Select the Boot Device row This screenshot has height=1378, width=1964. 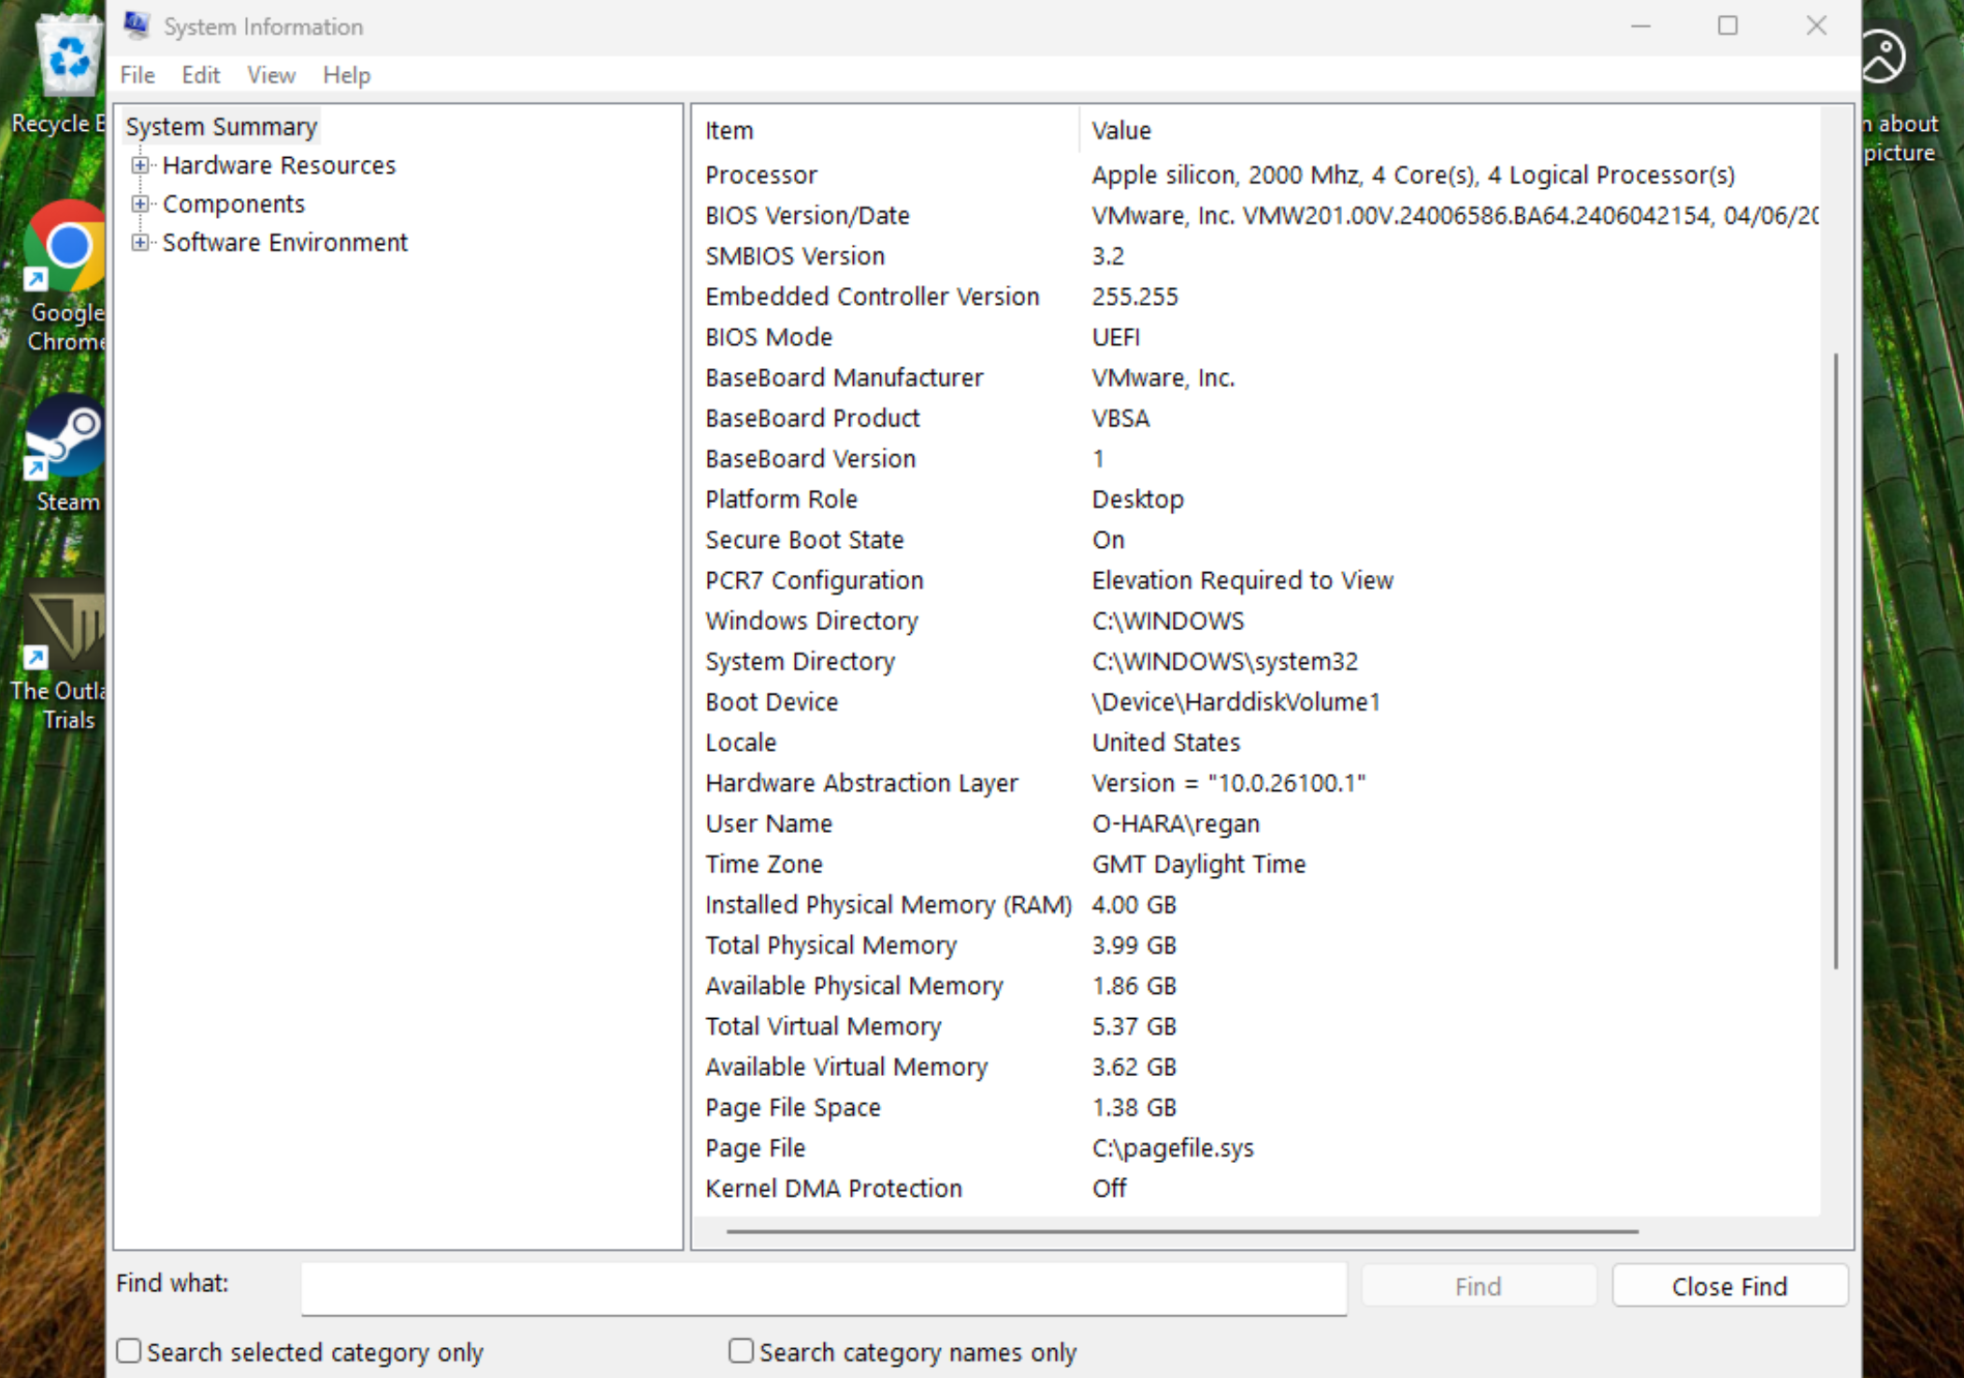point(1257,701)
